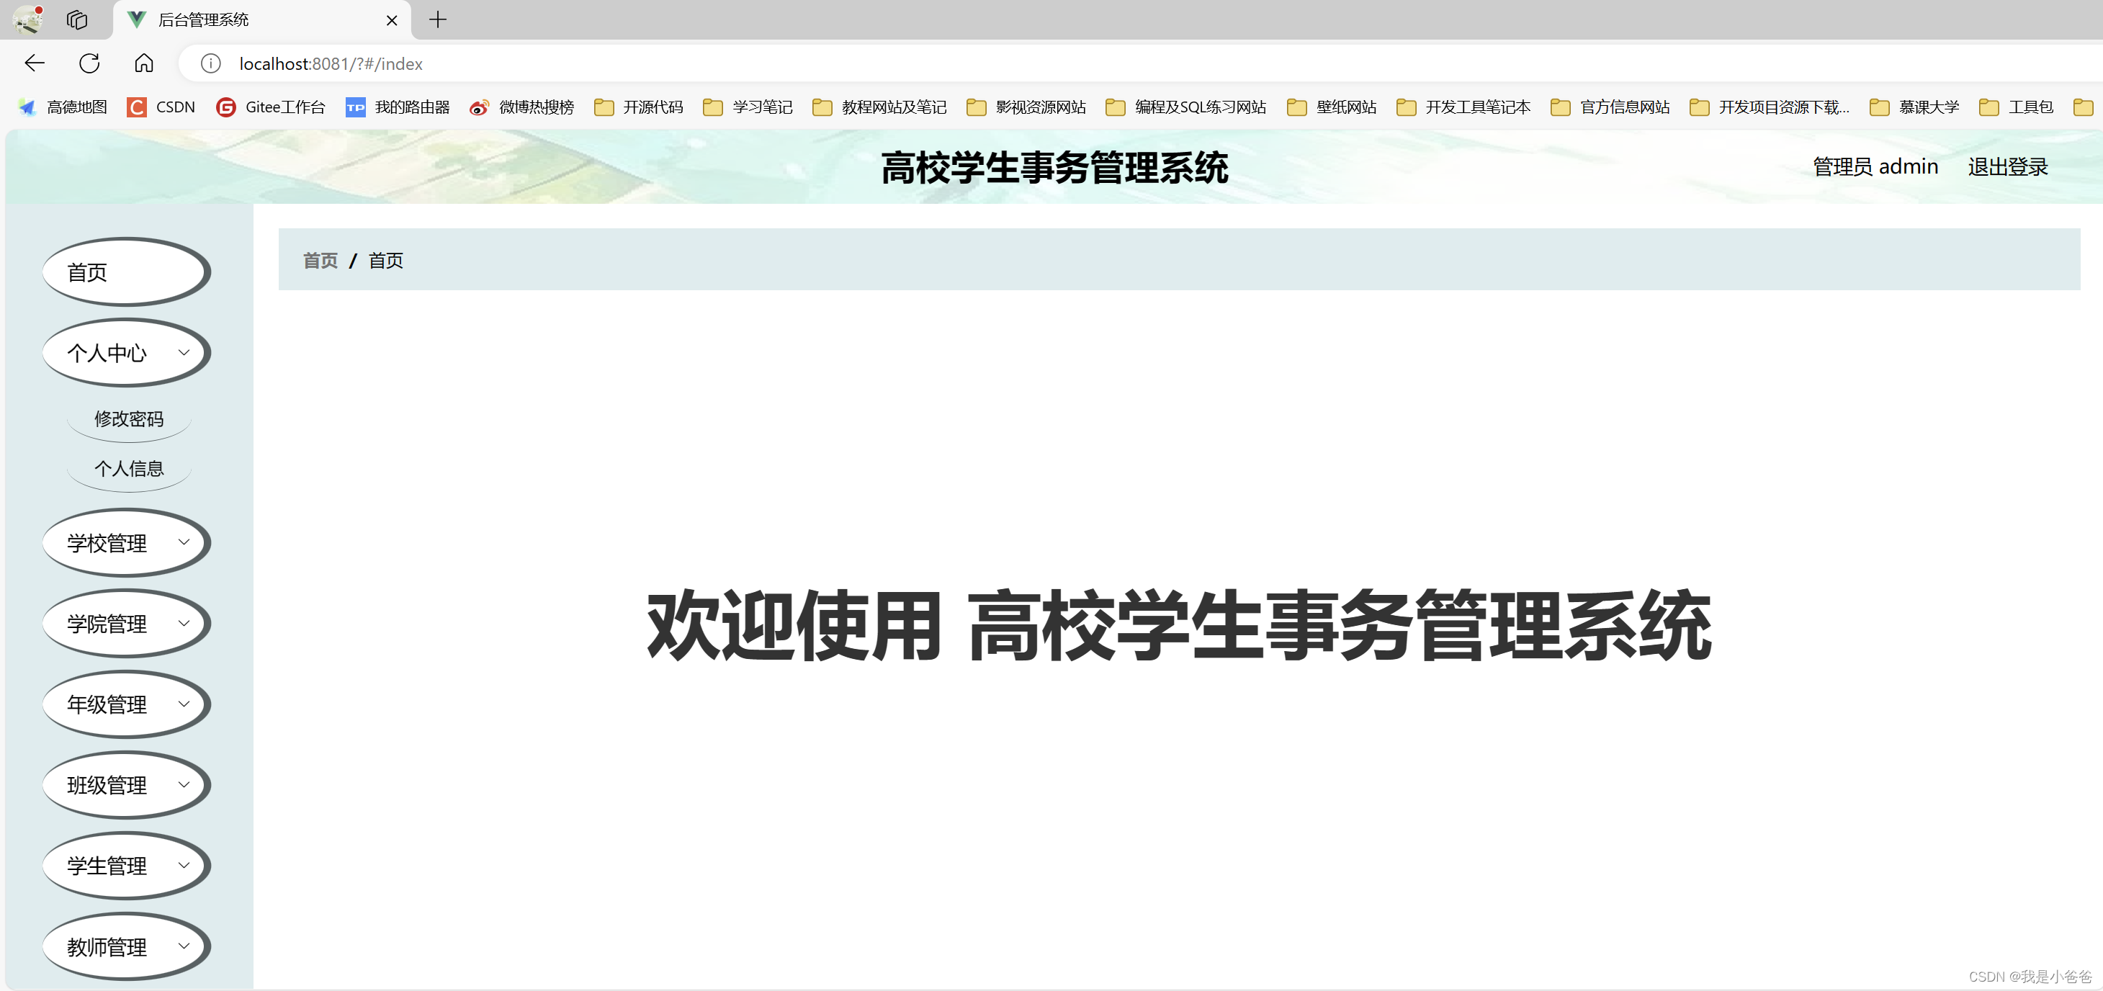Image resolution: width=2103 pixels, height=991 pixels.
Task: Click the browser home icon
Action: coord(144,63)
